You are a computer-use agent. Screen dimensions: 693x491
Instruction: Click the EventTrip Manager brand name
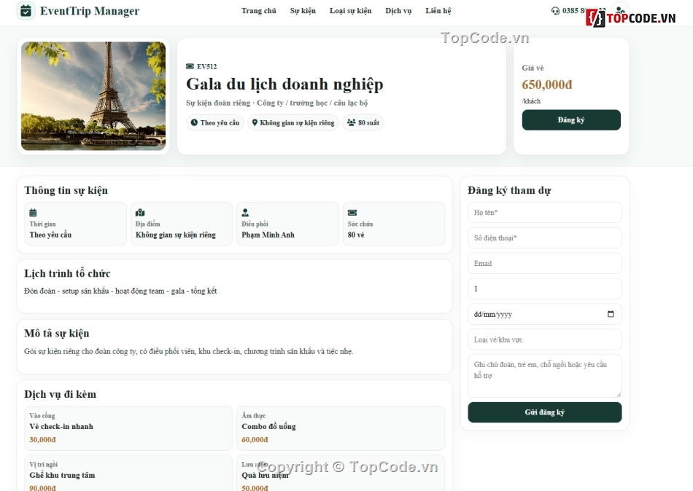click(90, 11)
